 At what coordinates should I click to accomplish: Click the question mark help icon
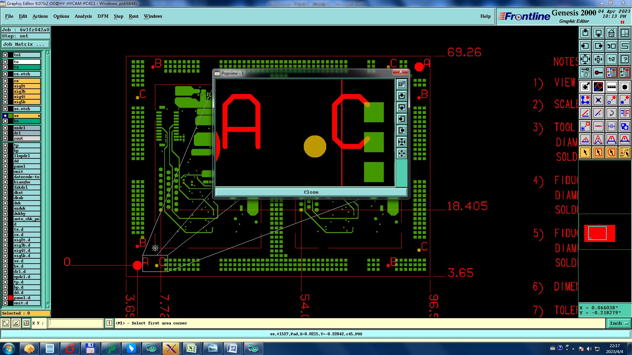coord(624,59)
